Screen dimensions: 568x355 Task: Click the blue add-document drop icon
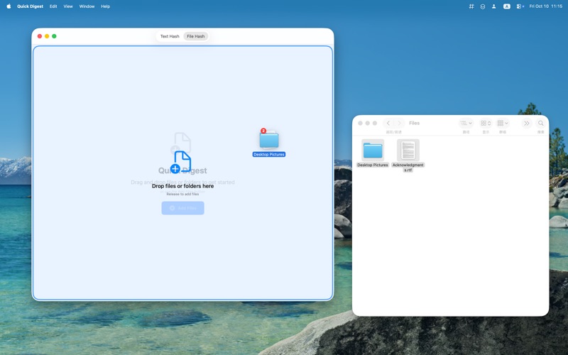click(x=181, y=162)
